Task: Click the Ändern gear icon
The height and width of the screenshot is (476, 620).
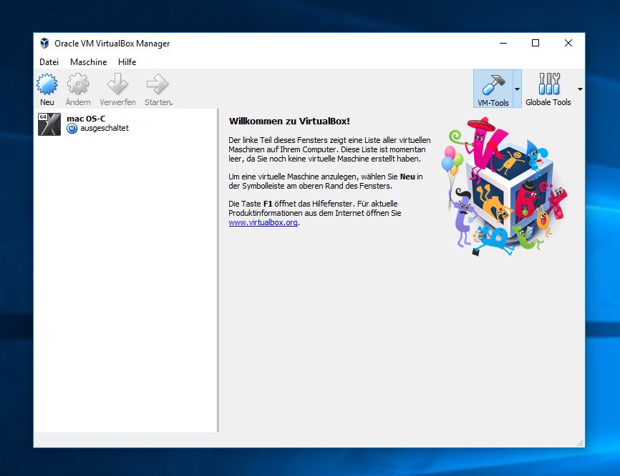Action: click(x=78, y=84)
